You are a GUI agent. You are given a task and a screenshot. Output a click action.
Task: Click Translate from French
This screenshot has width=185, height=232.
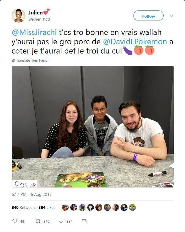(33, 60)
